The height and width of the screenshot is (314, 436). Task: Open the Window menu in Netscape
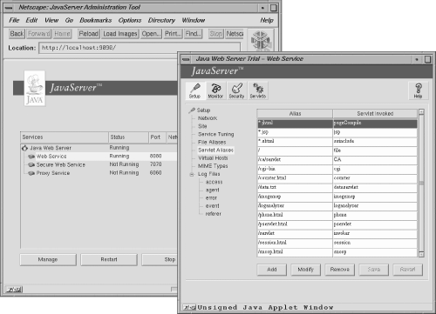194,20
